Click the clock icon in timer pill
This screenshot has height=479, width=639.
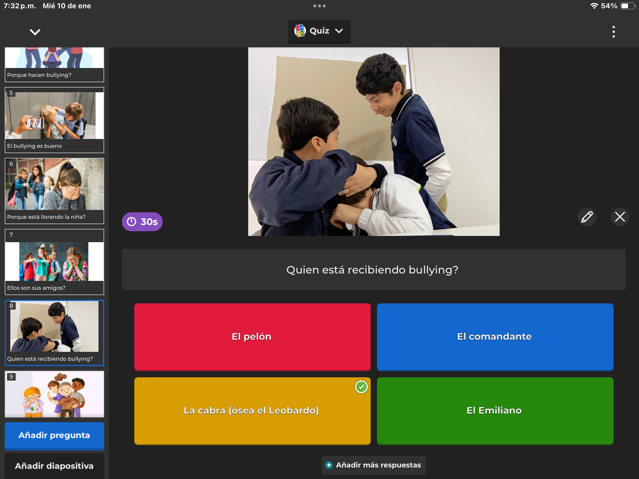point(131,221)
